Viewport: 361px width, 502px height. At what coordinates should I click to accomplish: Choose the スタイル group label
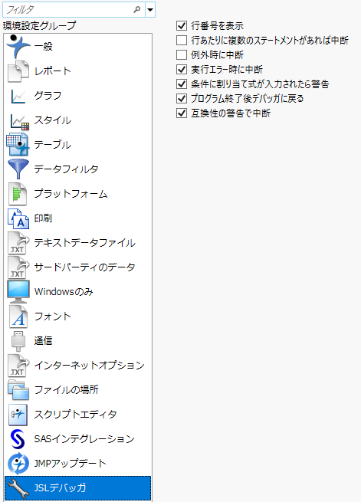coord(52,120)
